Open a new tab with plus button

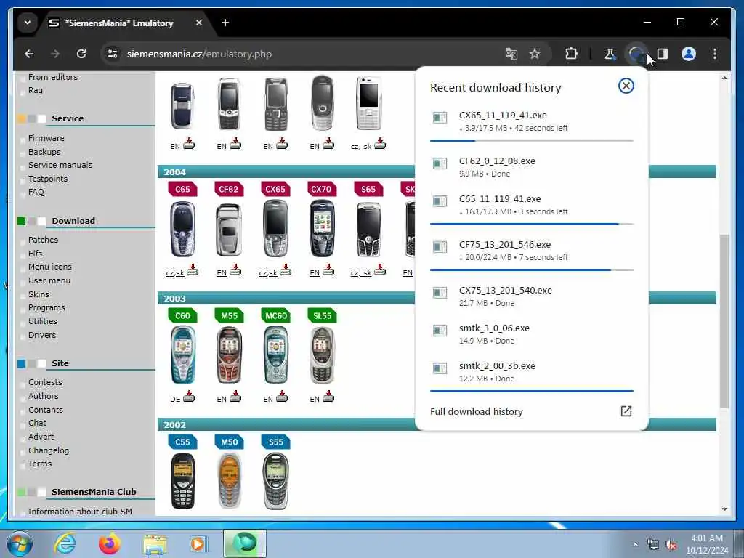pos(225,23)
